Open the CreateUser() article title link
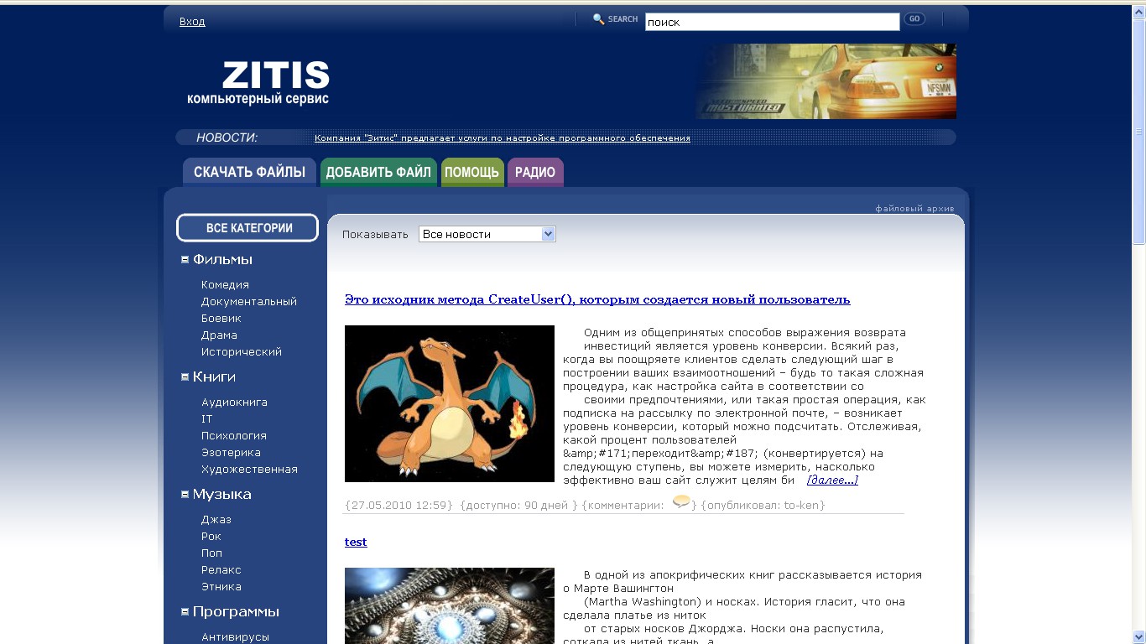The height and width of the screenshot is (644, 1146). 597,299
